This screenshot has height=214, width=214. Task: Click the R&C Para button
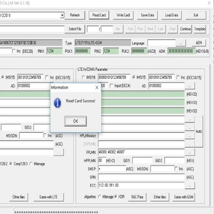point(137,197)
